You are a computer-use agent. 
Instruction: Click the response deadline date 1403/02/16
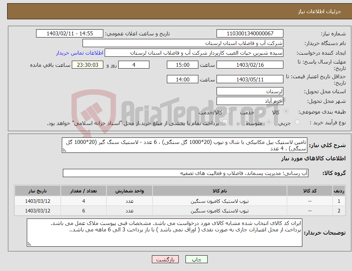250,65
